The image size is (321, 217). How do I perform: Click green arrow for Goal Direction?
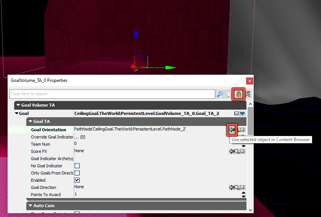[x=231, y=187]
